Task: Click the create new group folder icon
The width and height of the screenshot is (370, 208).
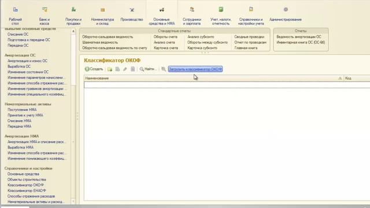Action: click(x=110, y=69)
